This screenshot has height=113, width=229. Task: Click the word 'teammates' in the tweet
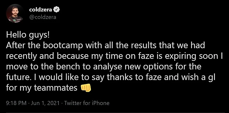(x=56, y=88)
